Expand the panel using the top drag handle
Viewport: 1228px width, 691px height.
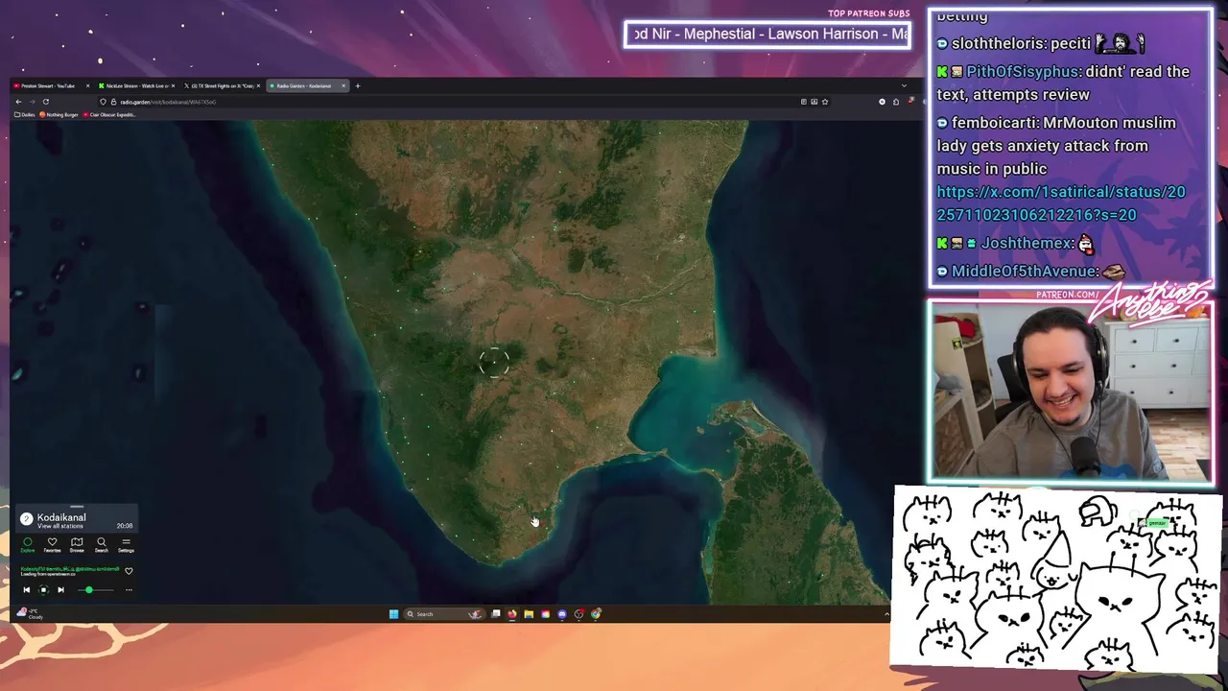77,507
